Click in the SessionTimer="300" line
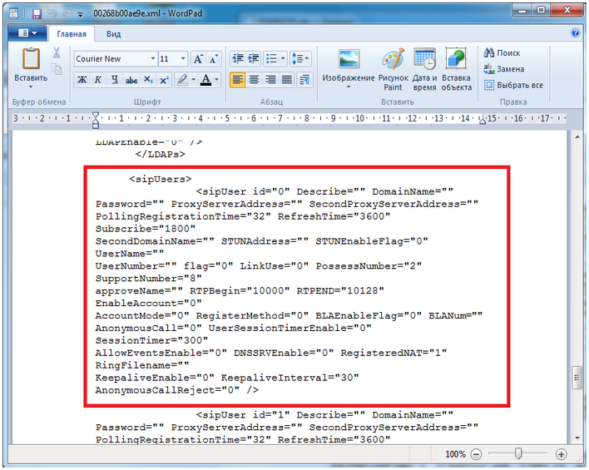Image resolution: width=589 pixels, height=470 pixels. [151, 340]
